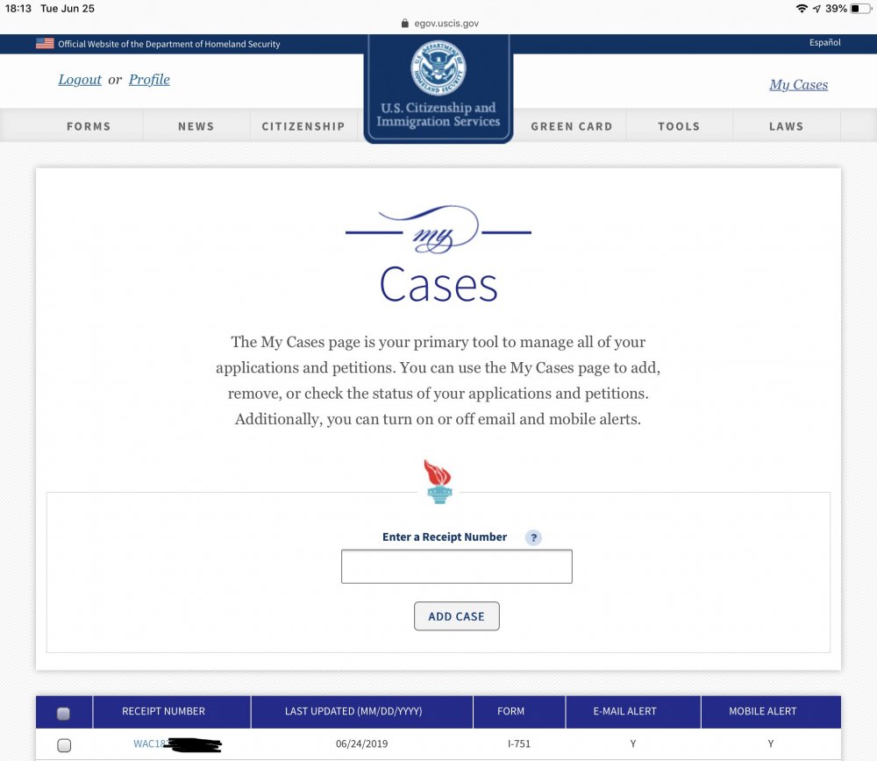Click Last Updated column header
877x761 pixels.
[353, 711]
